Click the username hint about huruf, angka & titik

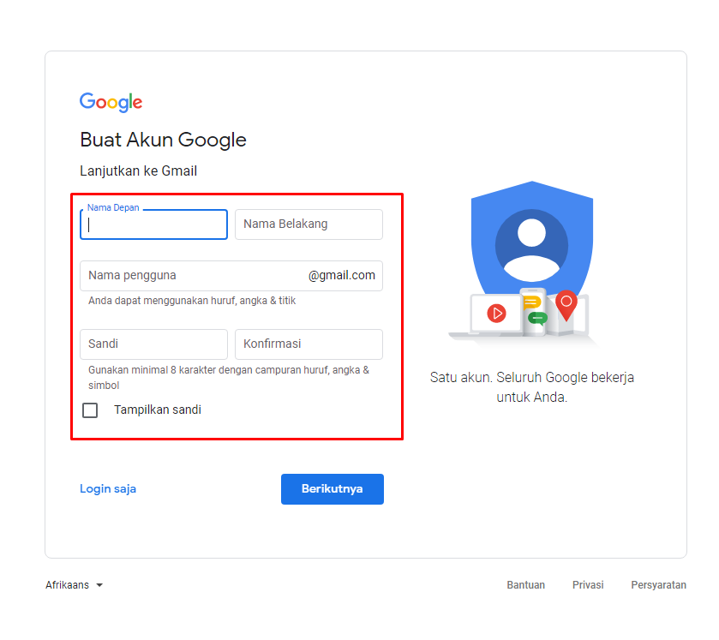click(x=192, y=301)
